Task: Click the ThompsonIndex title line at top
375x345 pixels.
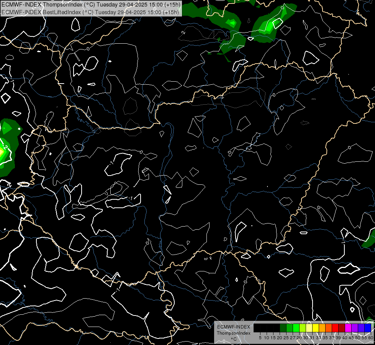Action: click(91, 4)
